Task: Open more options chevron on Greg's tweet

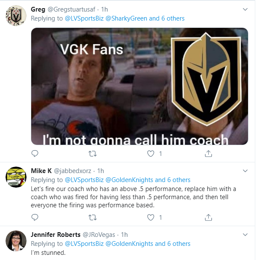Action: click(245, 9)
